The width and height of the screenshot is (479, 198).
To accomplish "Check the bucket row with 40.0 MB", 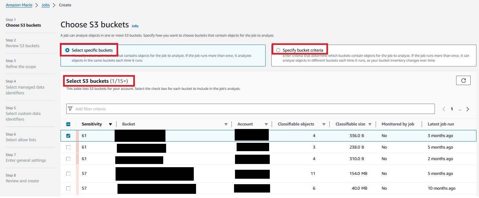I will tap(68, 188).
